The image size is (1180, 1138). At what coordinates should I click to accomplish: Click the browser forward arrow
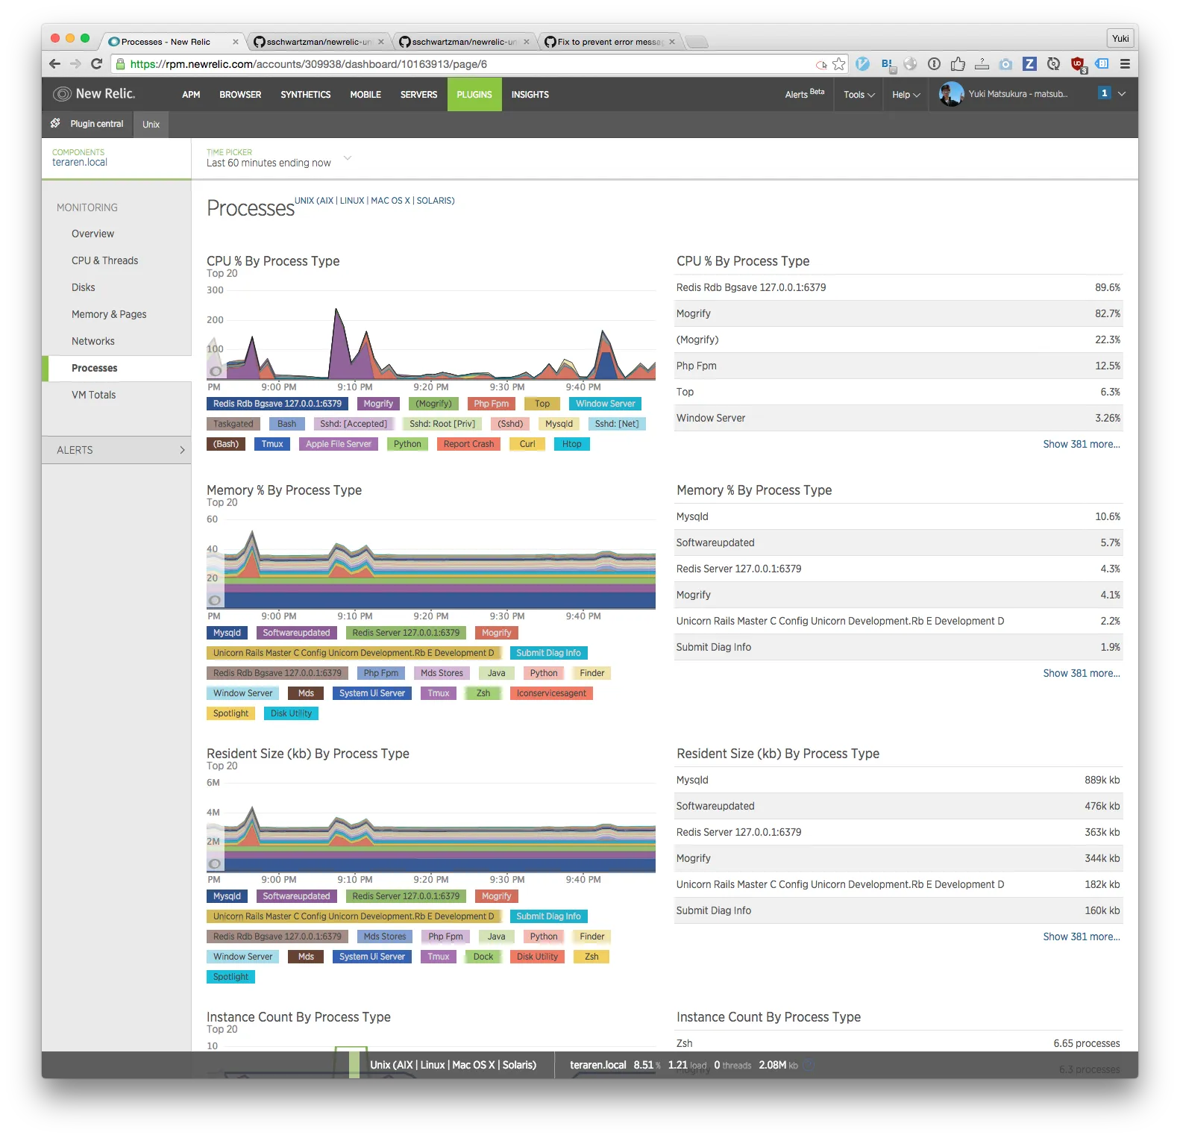(x=75, y=64)
